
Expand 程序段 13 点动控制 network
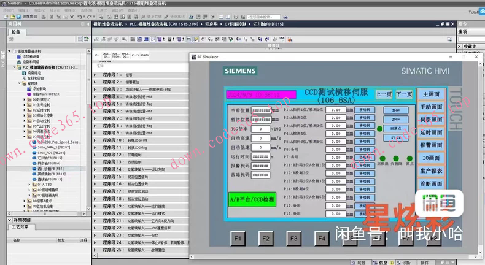click(95, 162)
